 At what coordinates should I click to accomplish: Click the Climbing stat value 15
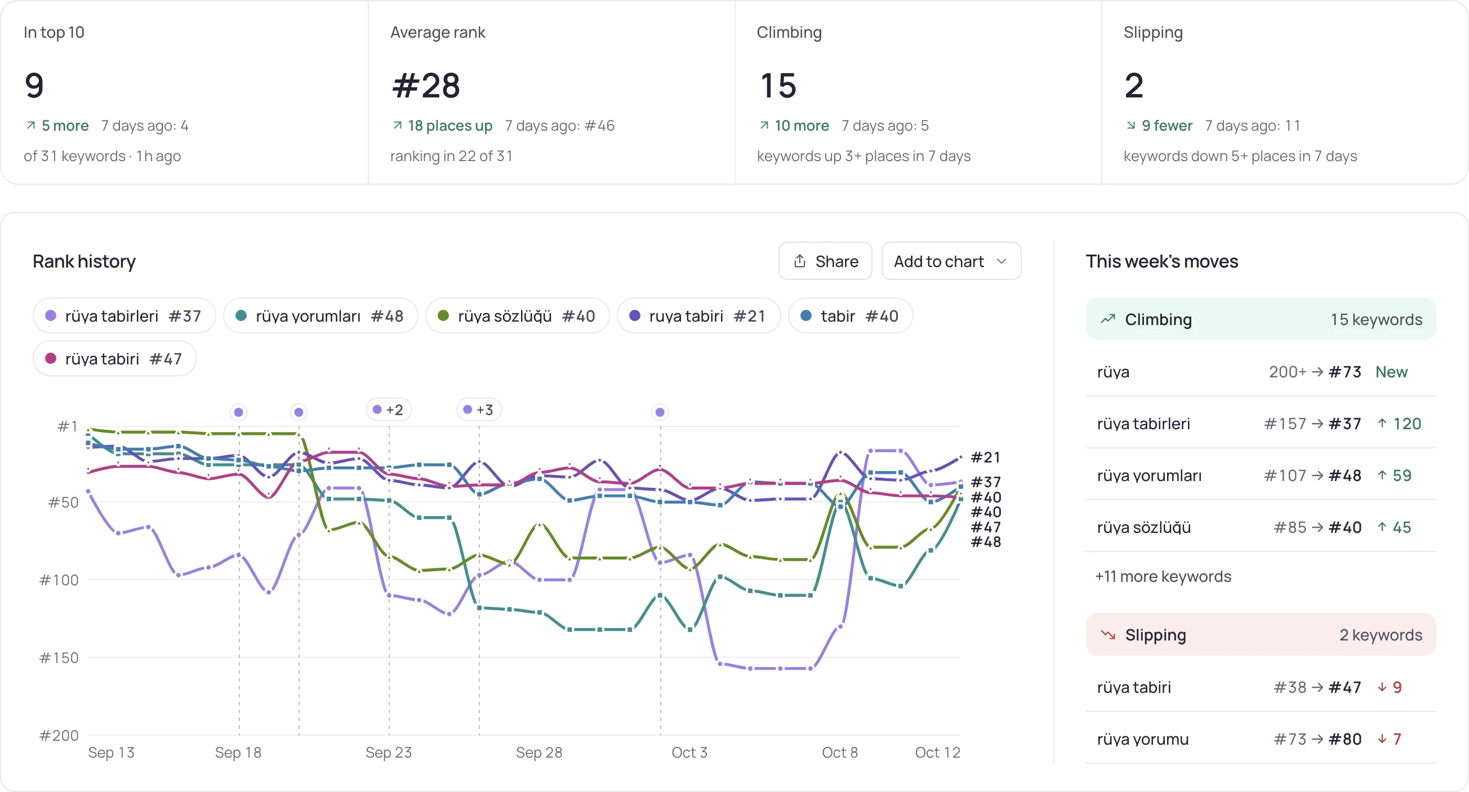[x=778, y=86]
